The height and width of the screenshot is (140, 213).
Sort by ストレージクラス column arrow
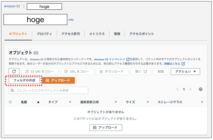(x=202, y=102)
